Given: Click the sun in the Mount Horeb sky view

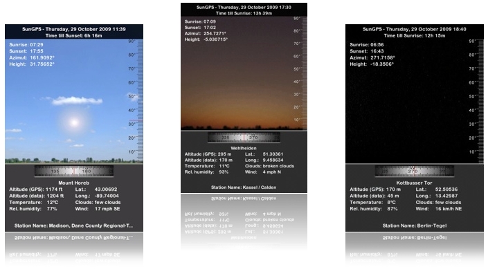Looking at the screenshot, I should coord(74,122).
